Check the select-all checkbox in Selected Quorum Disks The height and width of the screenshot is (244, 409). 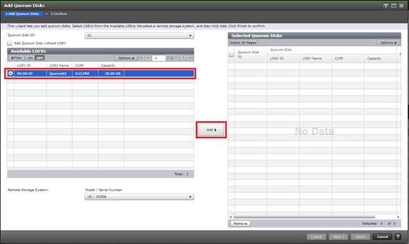tap(231, 54)
